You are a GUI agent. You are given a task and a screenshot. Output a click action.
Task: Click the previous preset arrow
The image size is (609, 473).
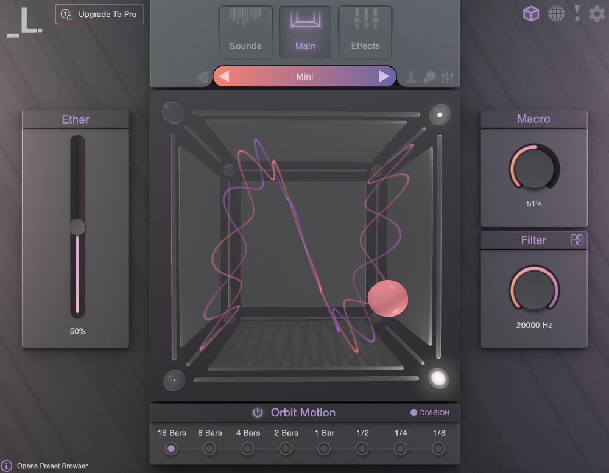coord(226,76)
